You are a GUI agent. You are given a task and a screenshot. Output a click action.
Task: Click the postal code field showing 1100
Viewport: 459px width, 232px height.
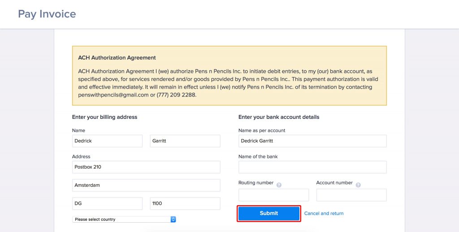tap(185, 203)
